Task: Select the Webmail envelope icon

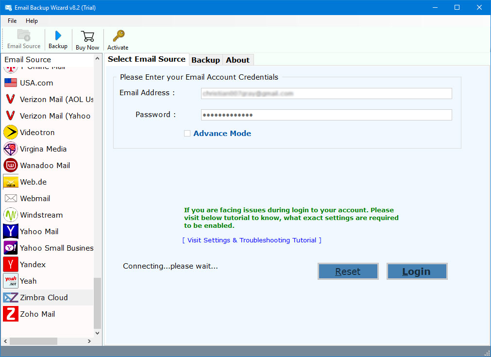Action: pyautogui.click(x=11, y=198)
